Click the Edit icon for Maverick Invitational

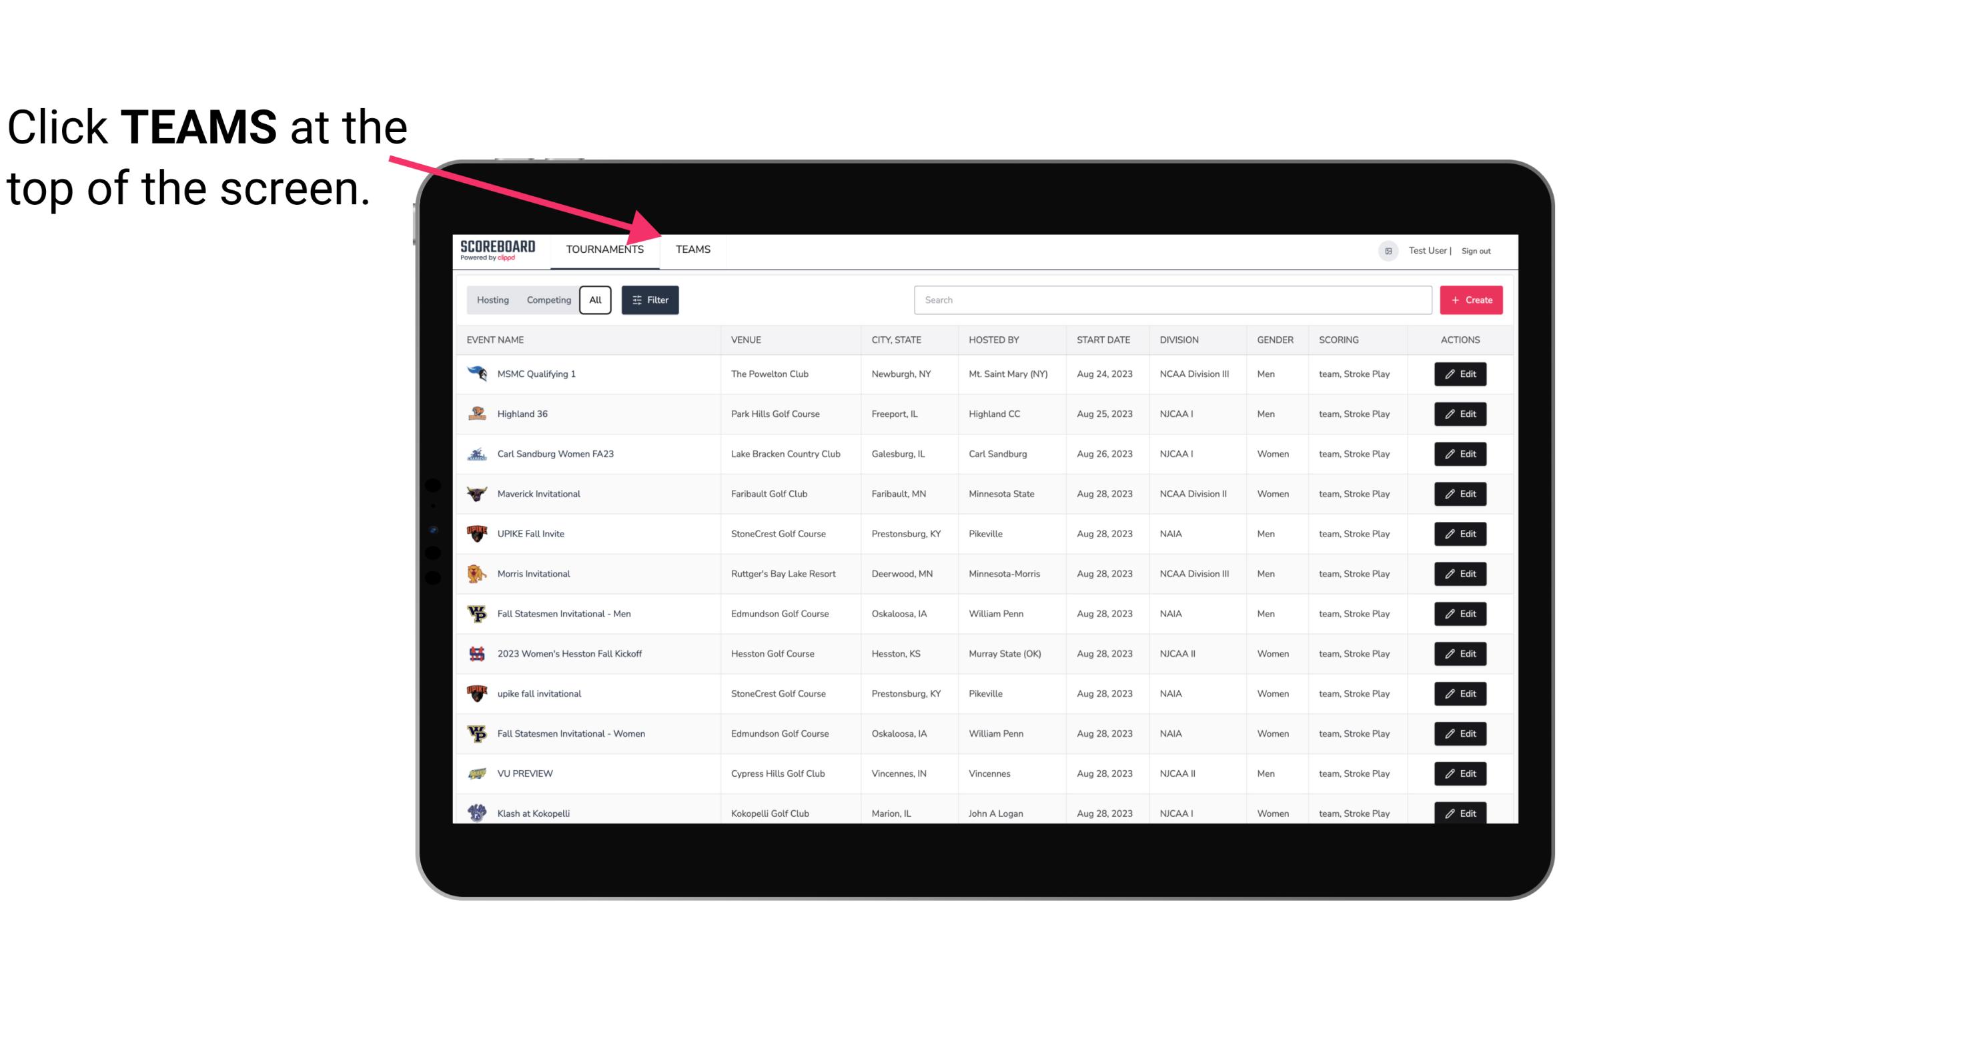point(1461,493)
